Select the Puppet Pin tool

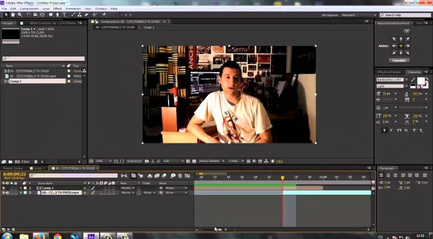click(104, 15)
